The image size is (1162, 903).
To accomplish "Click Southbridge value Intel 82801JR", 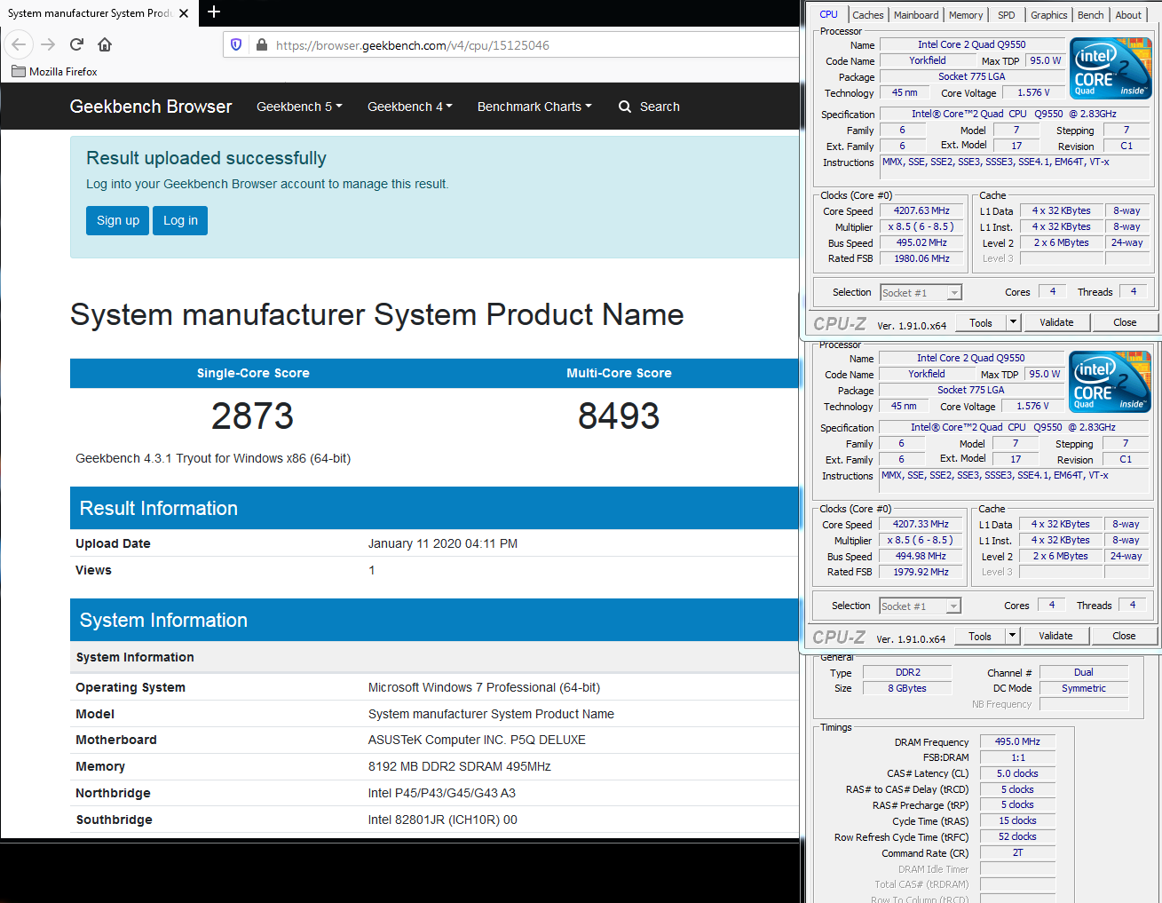I will pyautogui.click(x=443, y=820).
